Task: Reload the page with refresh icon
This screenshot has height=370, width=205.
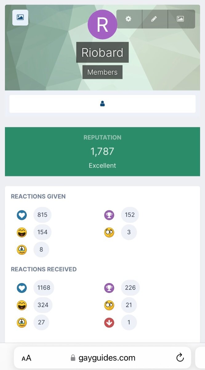Action: click(x=180, y=358)
